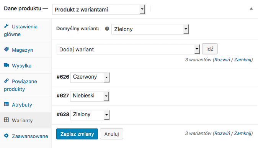Click the grid icon beside Warianty

(7, 120)
